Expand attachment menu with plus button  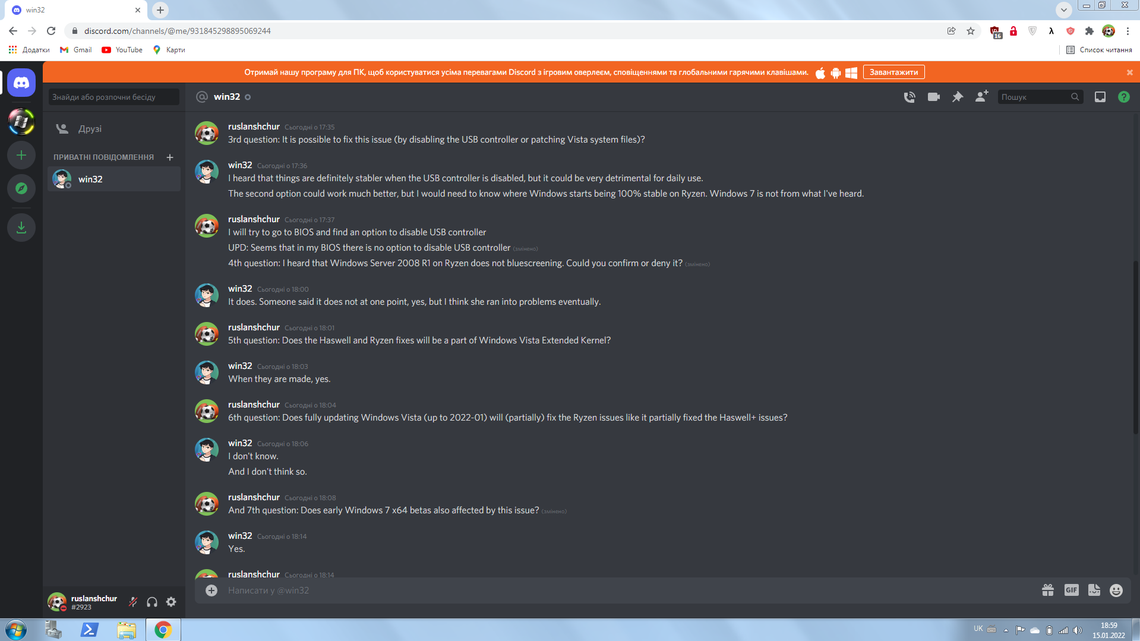click(x=211, y=590)
